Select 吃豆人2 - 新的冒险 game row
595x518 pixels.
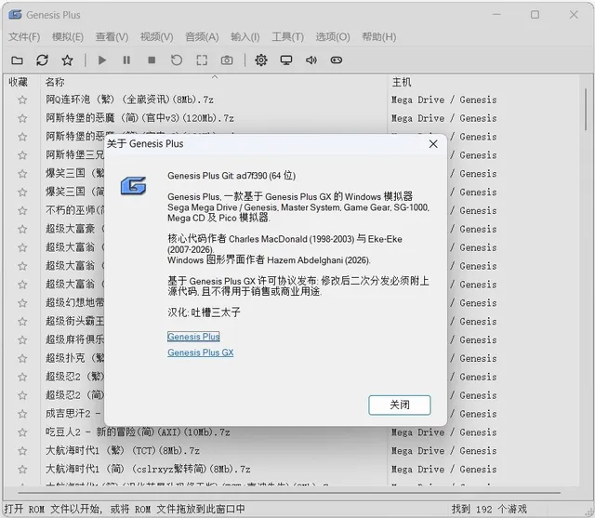pyautogui.click(x=292, y=432)
